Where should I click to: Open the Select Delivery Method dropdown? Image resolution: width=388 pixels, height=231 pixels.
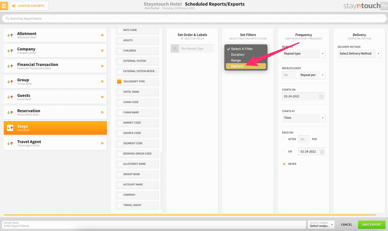(359, 54)
